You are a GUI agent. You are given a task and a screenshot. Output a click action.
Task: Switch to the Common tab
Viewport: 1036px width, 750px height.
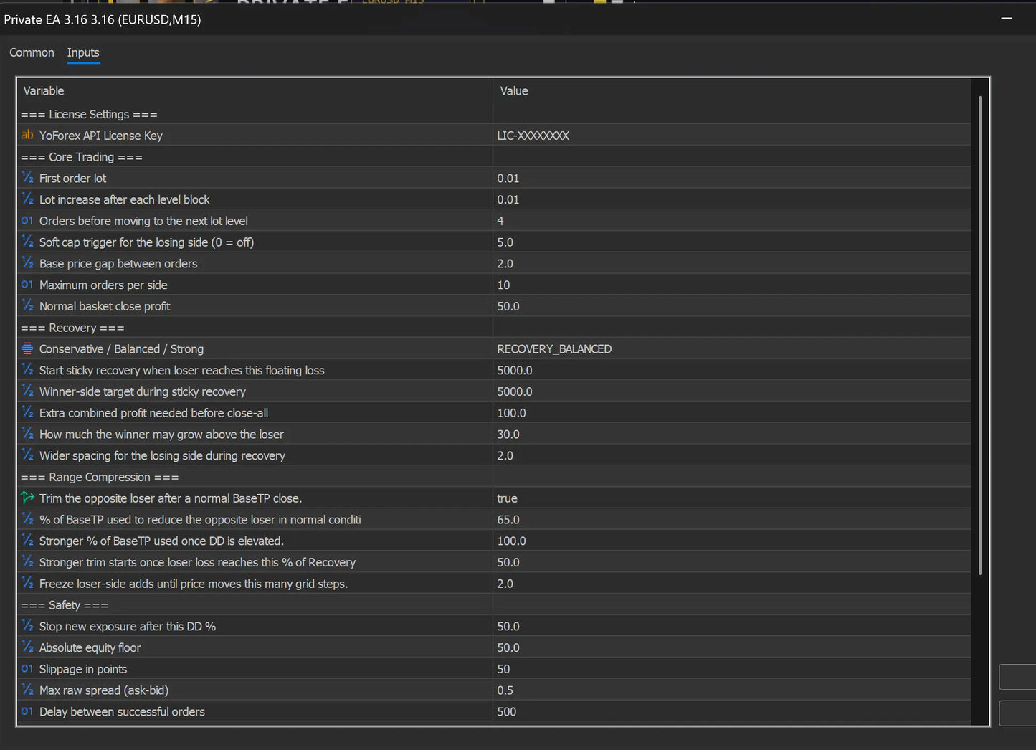coord(32,52)
